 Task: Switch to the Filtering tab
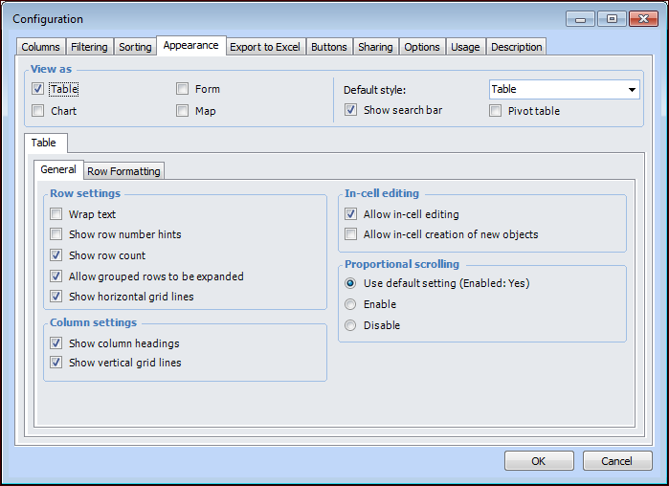click(x=89, y=47)
